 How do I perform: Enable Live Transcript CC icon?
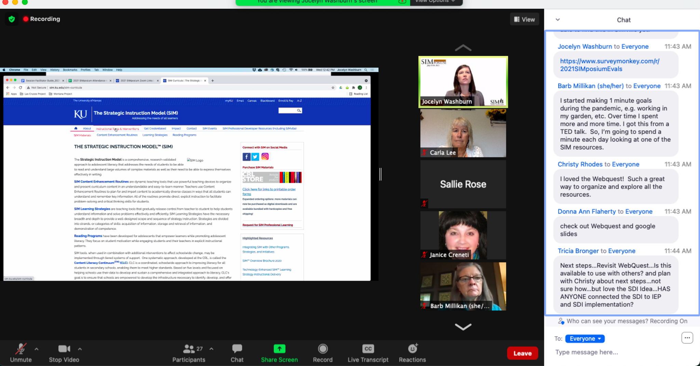[x=368, y=349]
